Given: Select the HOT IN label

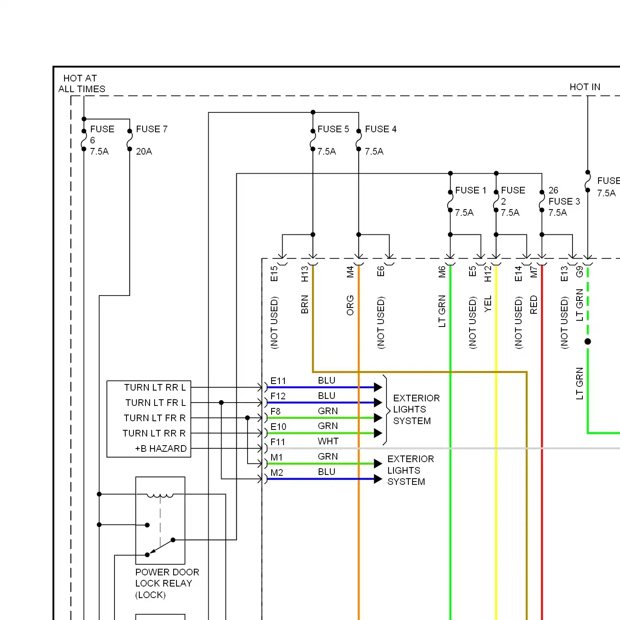Looking at the screenshot, I should point(585,87).
